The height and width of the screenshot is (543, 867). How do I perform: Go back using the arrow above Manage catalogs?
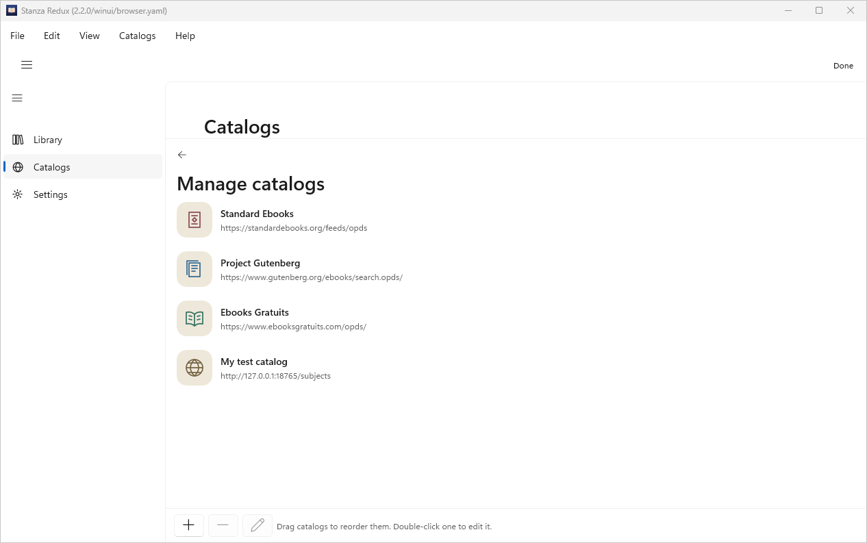coord(181,155)
